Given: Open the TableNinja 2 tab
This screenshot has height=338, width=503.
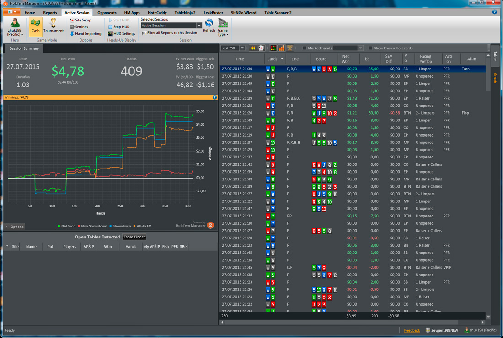Looking at the screenshot, I should coord(185,13).
